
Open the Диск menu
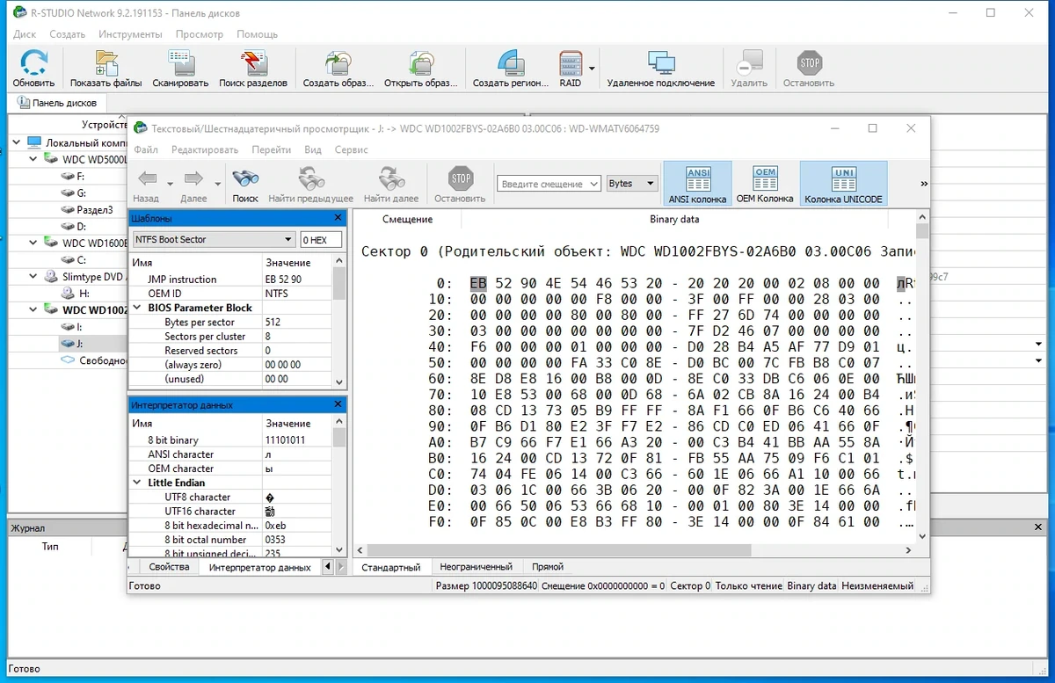(25, 34)
